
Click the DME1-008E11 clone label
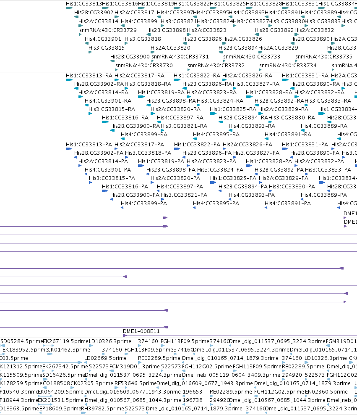click(x=141, y=331)
